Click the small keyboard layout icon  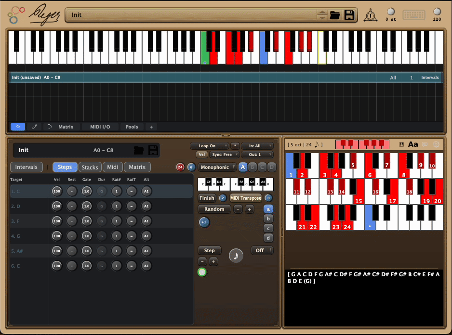401,144
